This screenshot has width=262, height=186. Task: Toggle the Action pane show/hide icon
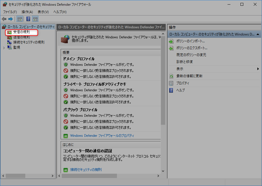(35, 19)
